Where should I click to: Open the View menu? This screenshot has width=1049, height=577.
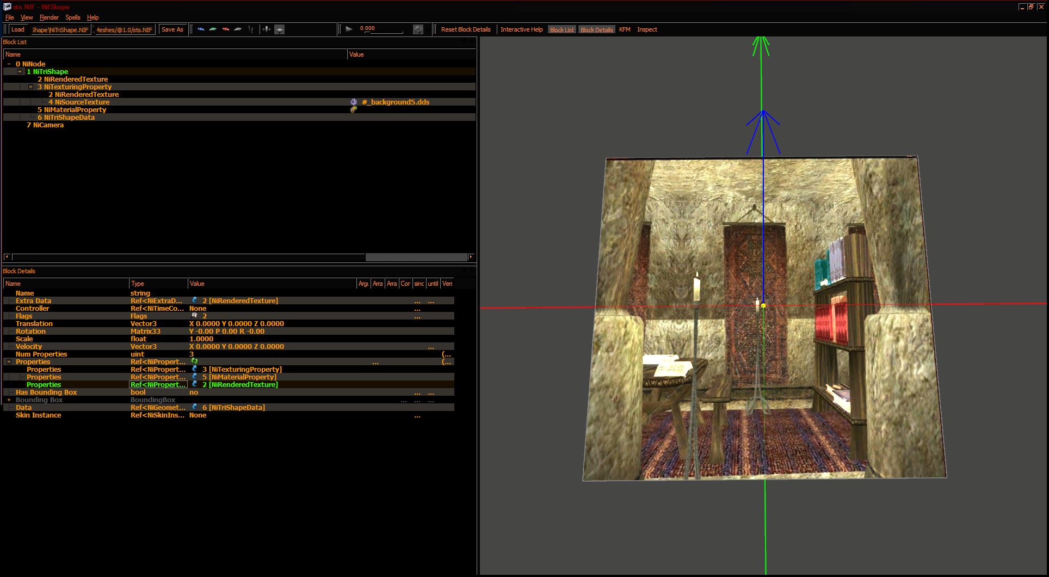point(27,17)
